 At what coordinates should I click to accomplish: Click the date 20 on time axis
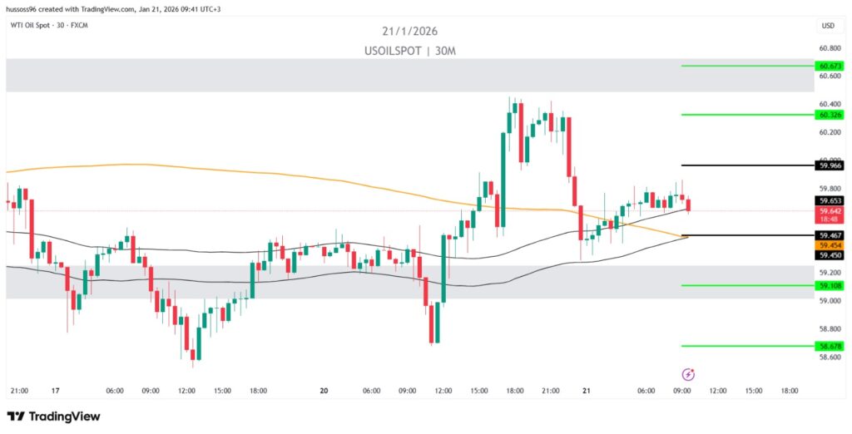(x=324, y=391)
